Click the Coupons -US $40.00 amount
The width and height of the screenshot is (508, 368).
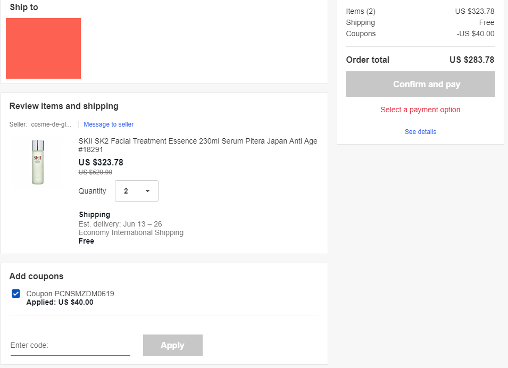pyautogui.click(x=475, y=34)
